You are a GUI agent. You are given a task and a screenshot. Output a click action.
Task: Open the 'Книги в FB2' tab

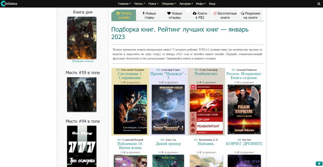point(200,15)
